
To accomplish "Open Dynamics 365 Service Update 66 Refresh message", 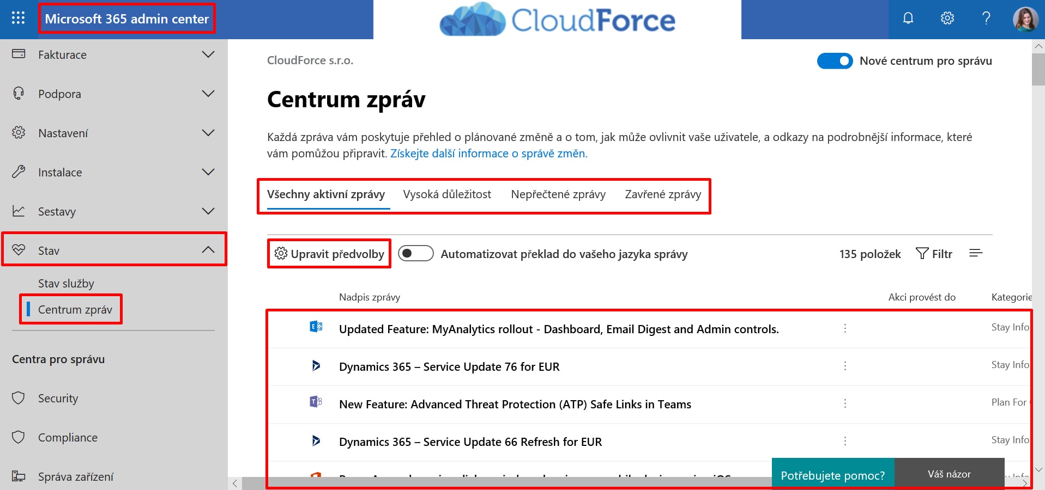I will 470,442.
